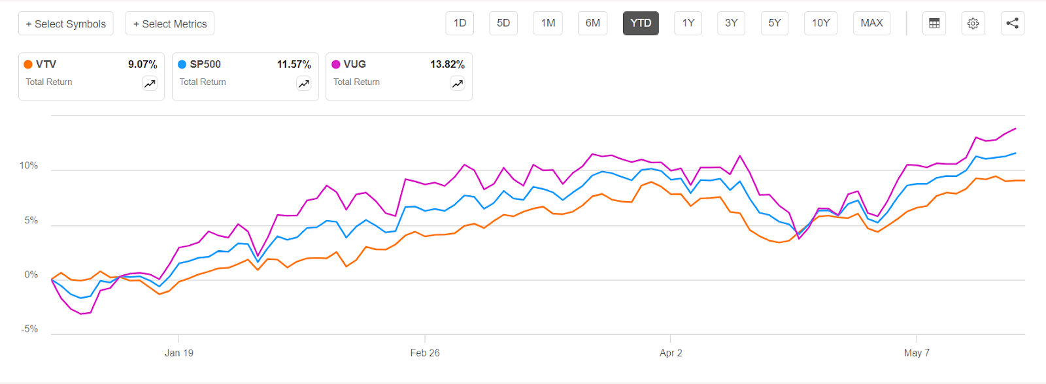Click the Jan 19 axis label
The width and height of the screenshot is (1046, 384).
click(x=178, y=353)
